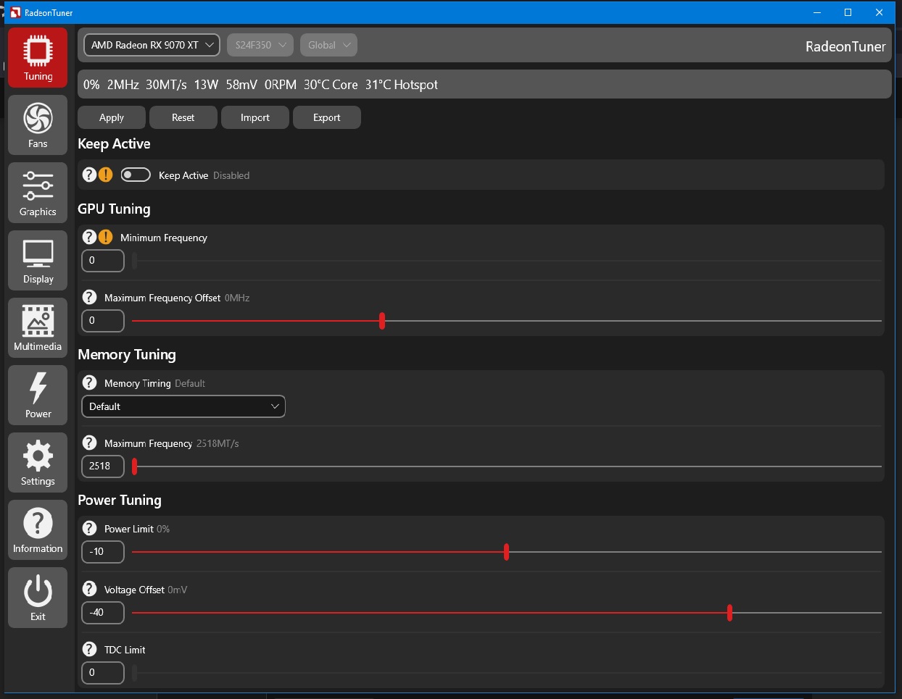Show help for Keep Active

(x=89, y=175)
